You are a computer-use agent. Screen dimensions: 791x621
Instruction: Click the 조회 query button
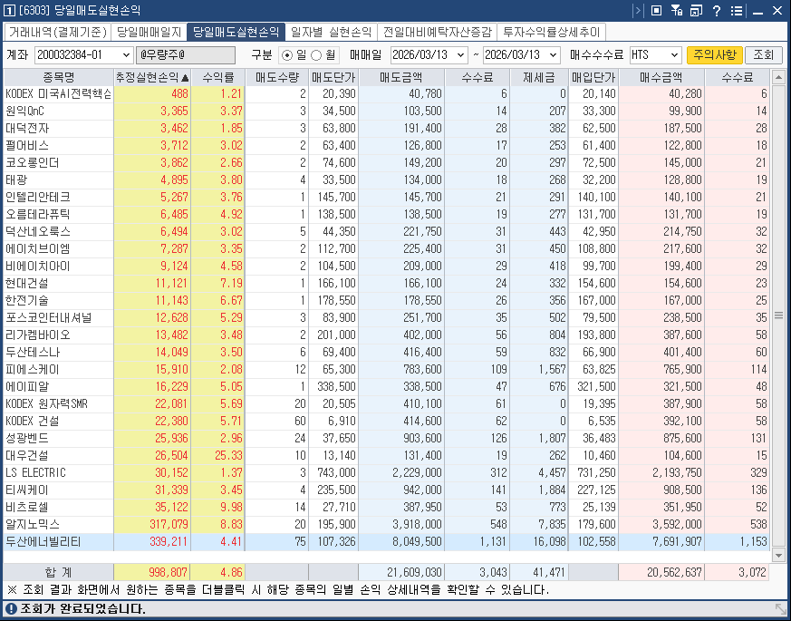pos(766,55)
